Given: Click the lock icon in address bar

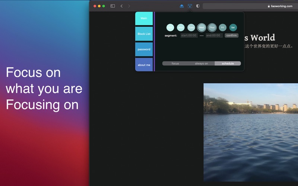Looking at the screenshot, I should (269, 6).
